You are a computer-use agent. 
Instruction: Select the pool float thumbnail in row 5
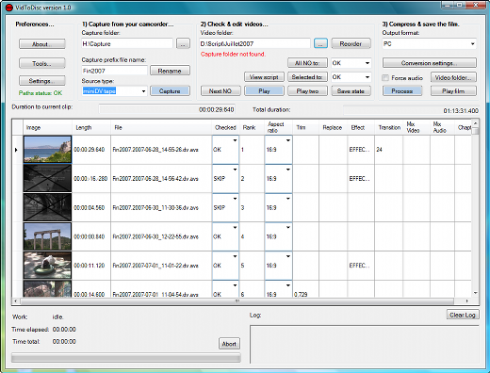(x=47, y=266)
